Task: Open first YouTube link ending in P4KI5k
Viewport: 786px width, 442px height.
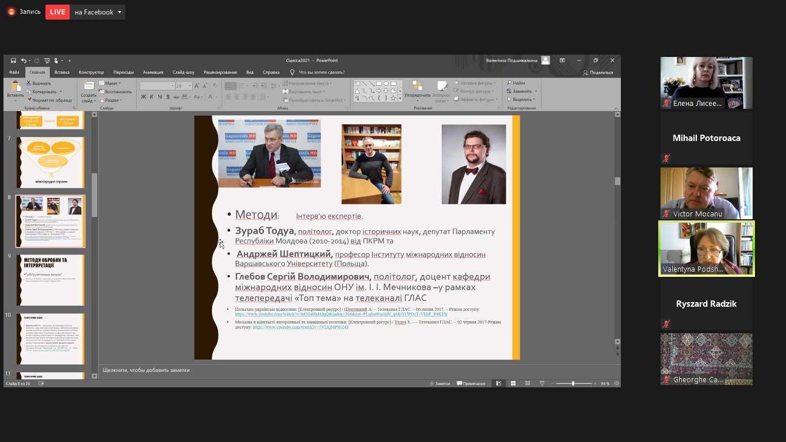Action: coord(341,314)
